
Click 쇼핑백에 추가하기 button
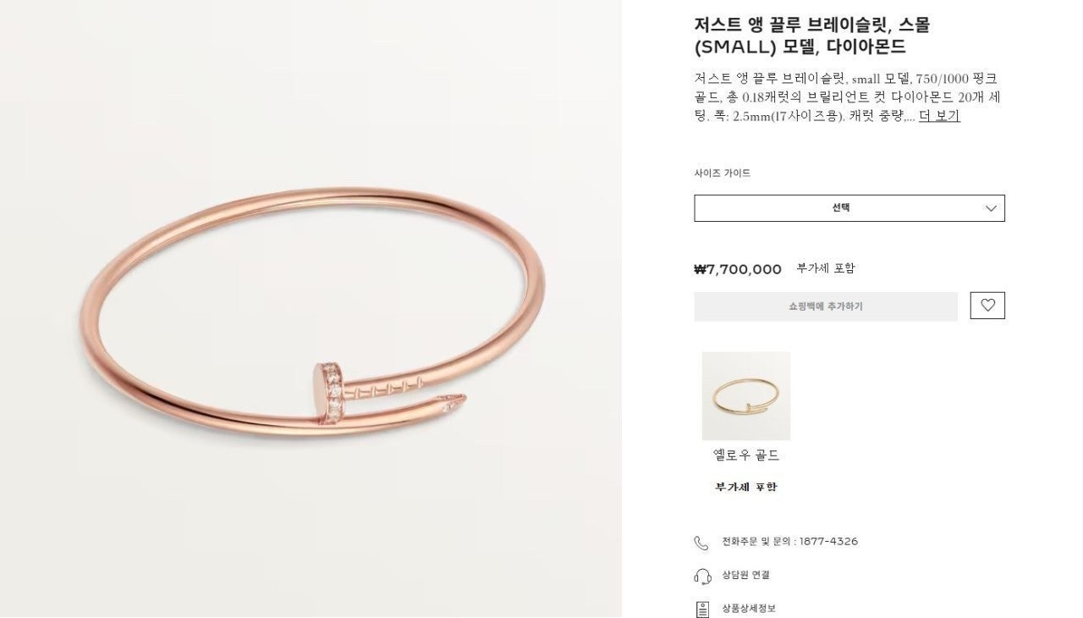[x=826, y=306]
